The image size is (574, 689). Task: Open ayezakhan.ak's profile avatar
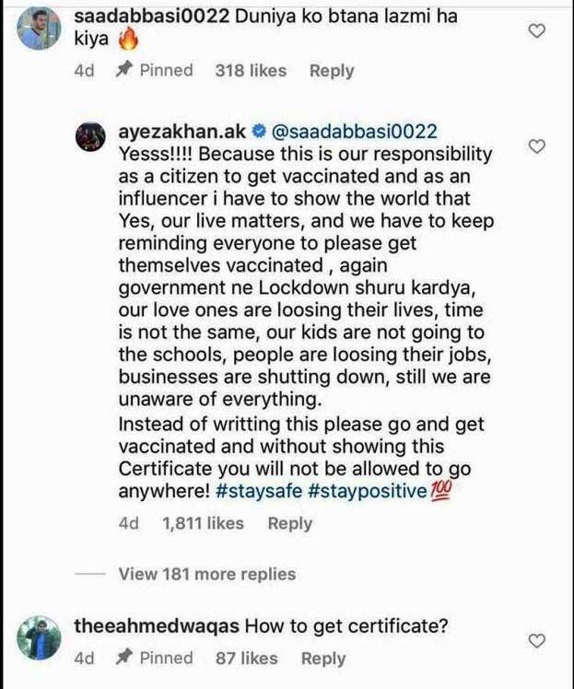[x=90, y=136]
